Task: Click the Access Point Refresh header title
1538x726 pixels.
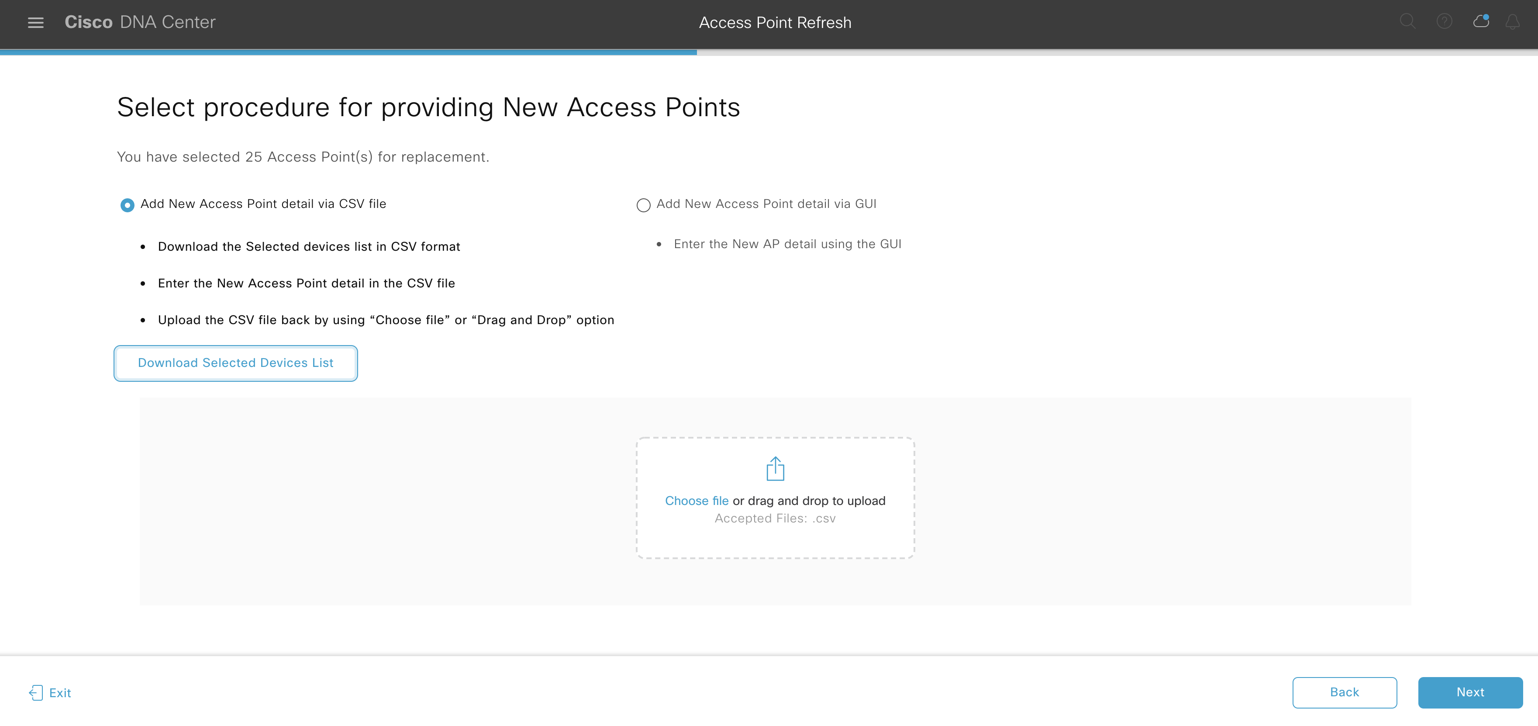Action: pos(775,23)
